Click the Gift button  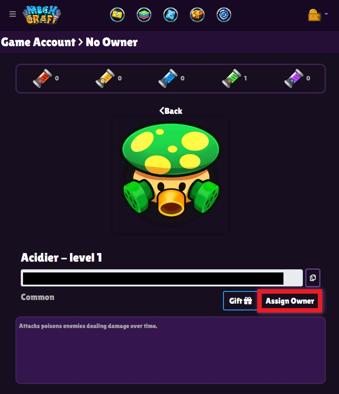click(x=240, y=301)
